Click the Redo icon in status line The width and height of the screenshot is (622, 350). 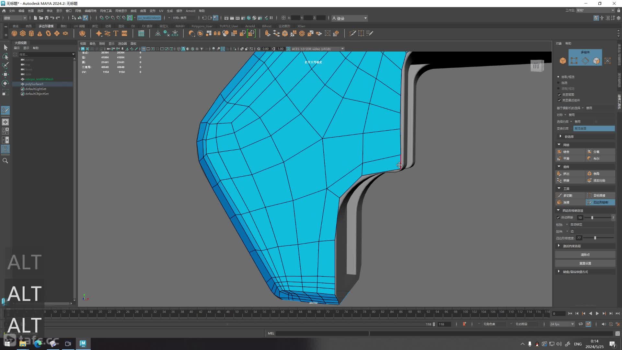pos(58,18)
